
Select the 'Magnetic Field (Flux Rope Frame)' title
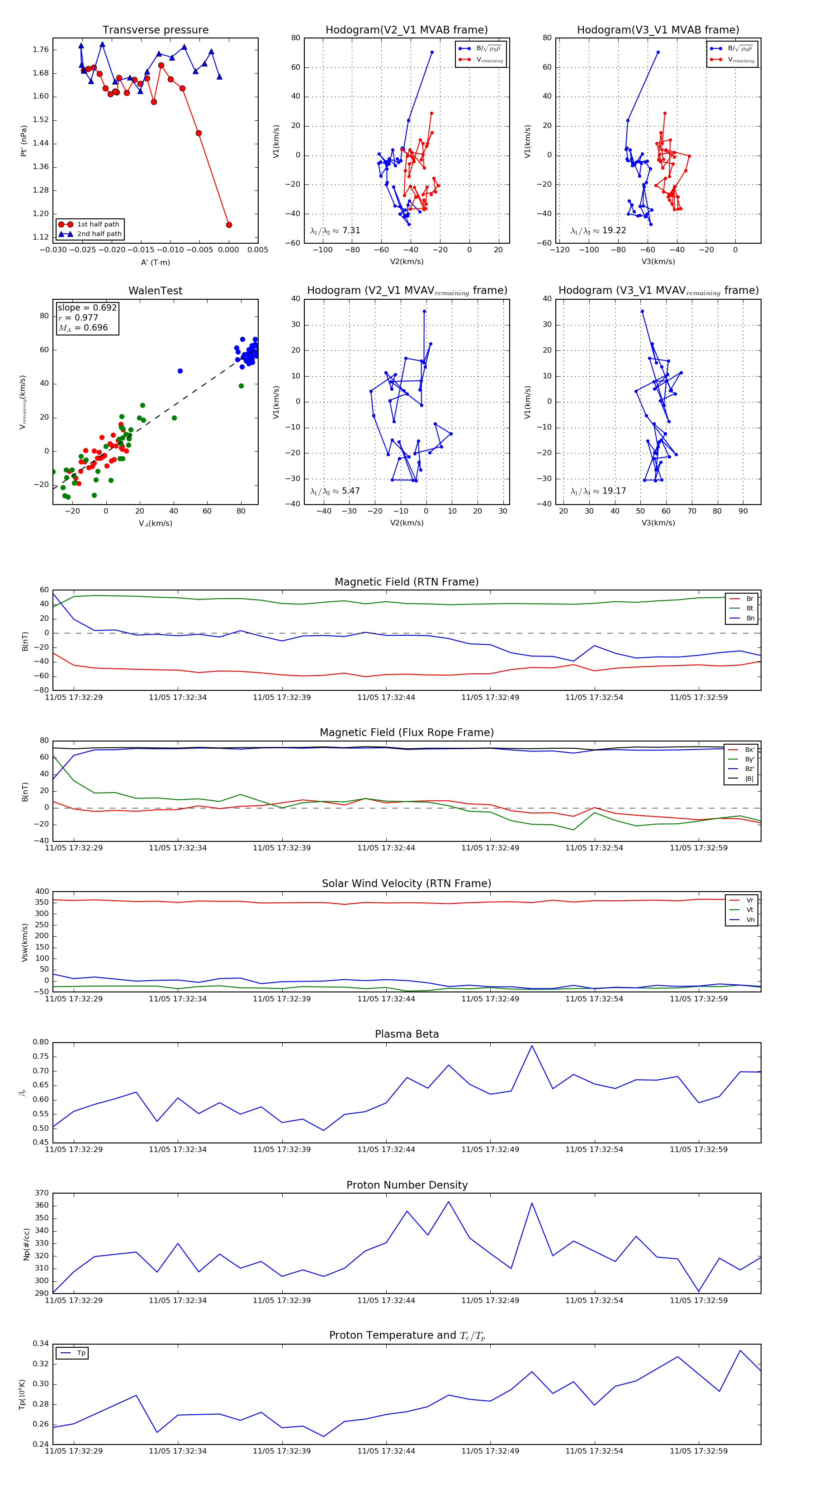[407, 733]
